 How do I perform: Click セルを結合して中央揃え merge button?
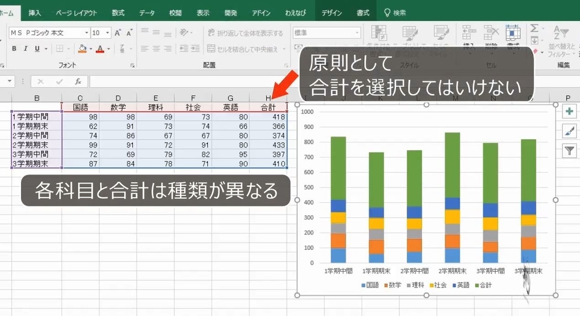[x=242, y=49]
